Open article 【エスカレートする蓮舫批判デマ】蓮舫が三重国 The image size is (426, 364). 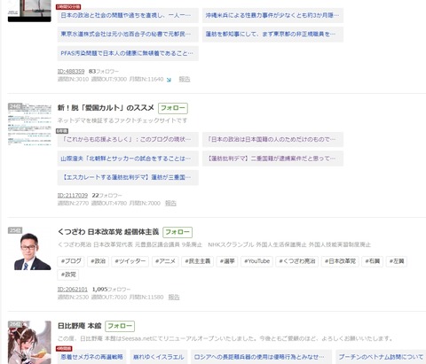128,177
